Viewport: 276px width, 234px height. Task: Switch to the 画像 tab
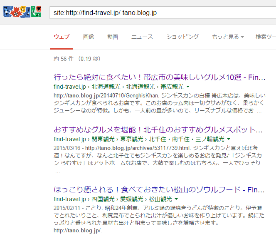pyautogui.click(x=89, y=37)
